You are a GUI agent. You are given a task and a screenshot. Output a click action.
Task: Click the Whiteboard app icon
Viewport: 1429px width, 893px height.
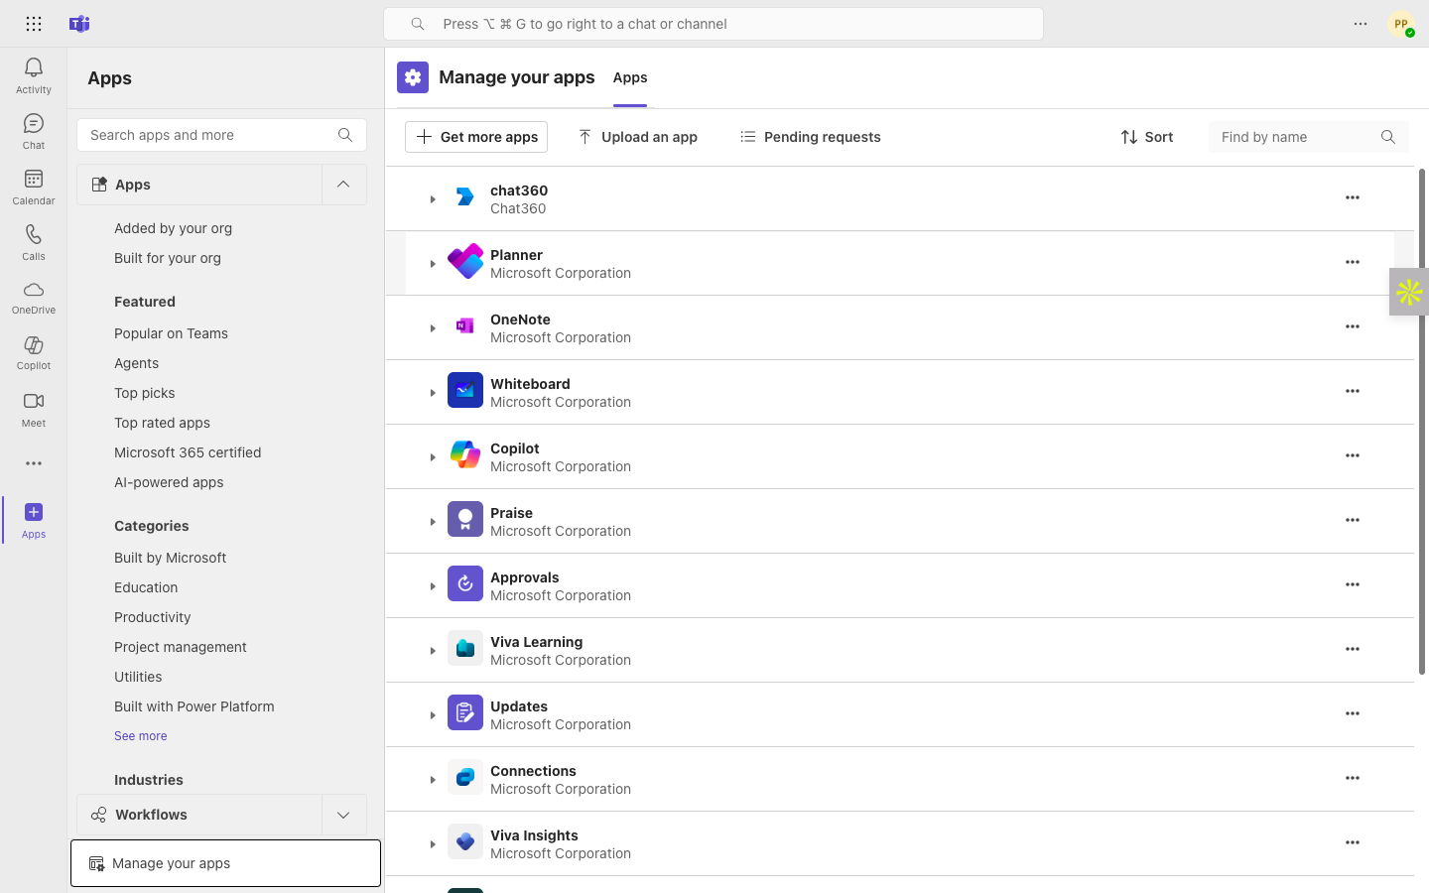click(465, 391)
